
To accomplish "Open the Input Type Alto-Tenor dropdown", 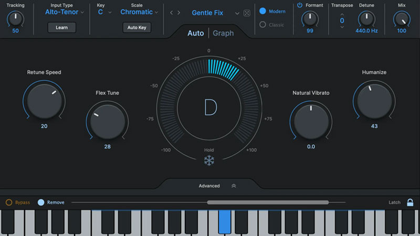I will [64, 12].
